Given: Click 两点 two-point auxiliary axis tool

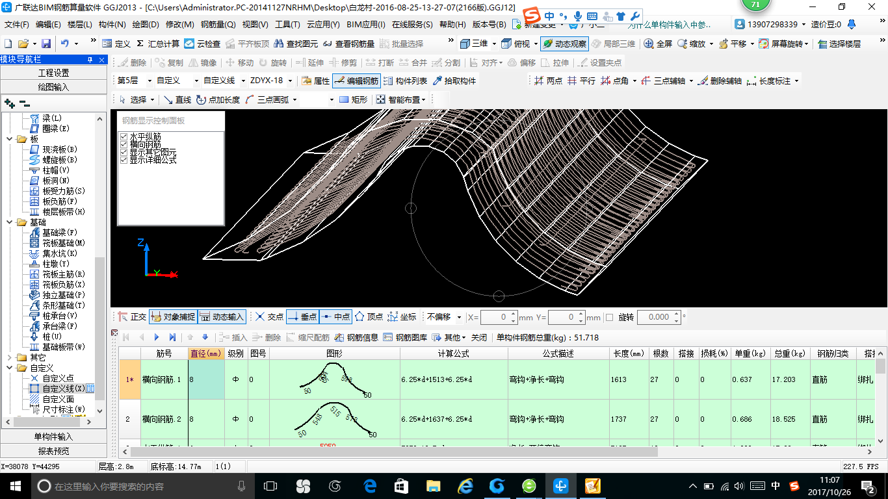Looking at the screenshot, I should [549, 81].
